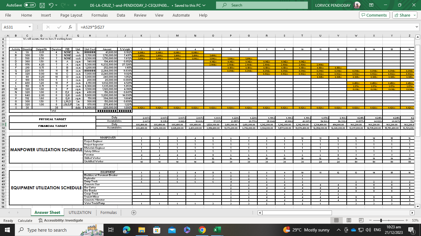Screen dimensions: 421x236
Task: Switch to Page Layout view icon
Action: point(349,220)
